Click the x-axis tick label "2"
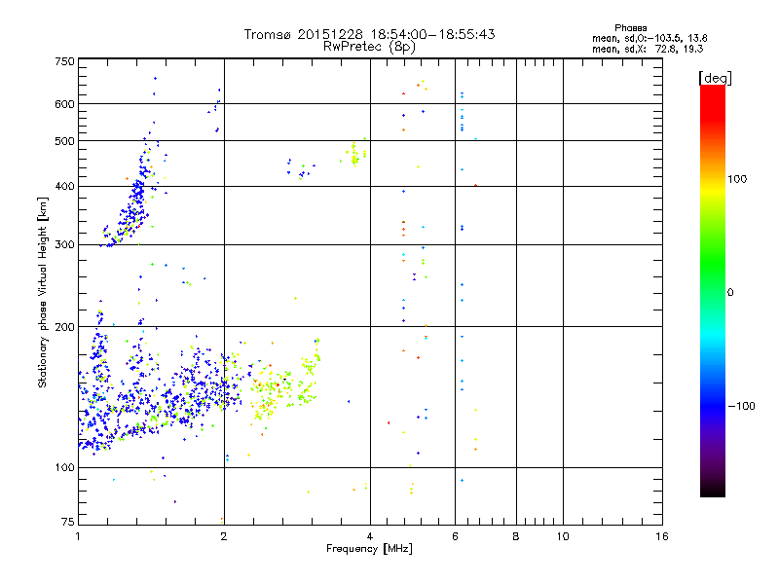Image resolution: width=779 pixels, height=584 pixels. coord(224,536)
